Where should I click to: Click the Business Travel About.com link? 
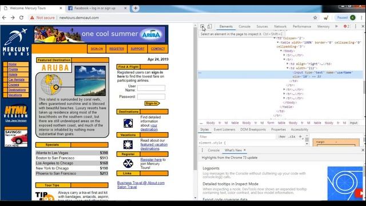tap(141, 183)
